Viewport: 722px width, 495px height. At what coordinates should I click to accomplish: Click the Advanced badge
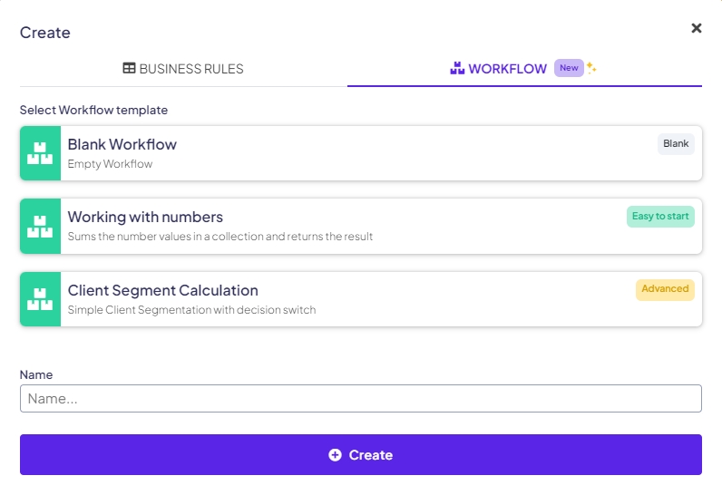point(665,289)
